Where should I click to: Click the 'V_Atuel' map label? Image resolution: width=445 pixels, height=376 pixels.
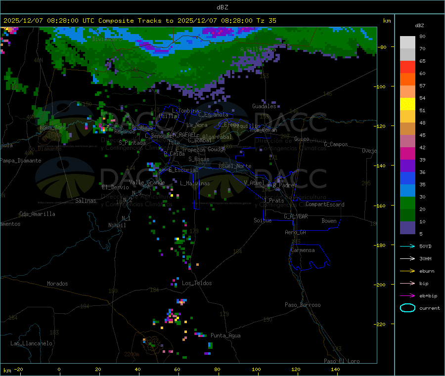254,183
